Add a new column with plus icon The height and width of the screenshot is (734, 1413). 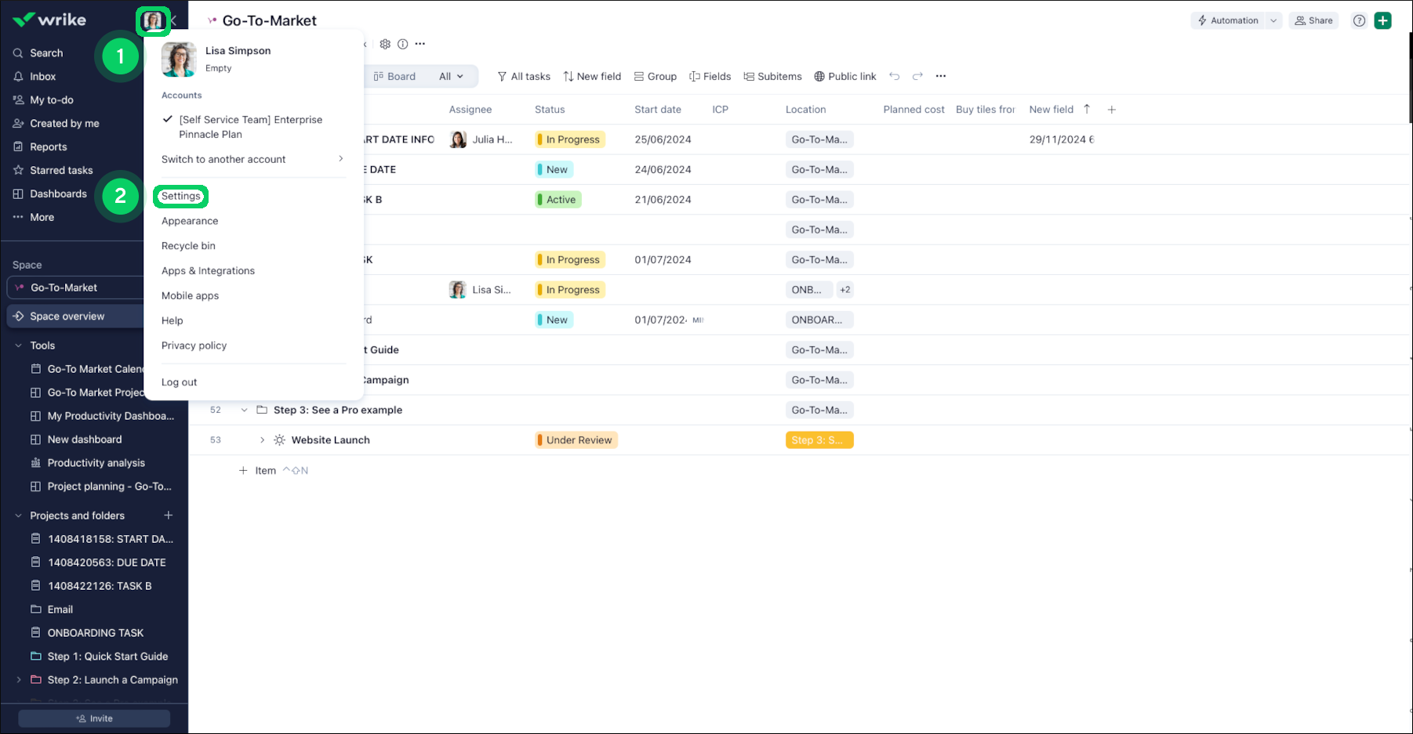(x=1111, y=110)
